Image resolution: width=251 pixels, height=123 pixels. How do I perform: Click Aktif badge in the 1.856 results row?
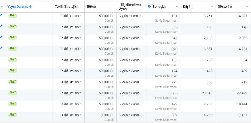(13, 93)
